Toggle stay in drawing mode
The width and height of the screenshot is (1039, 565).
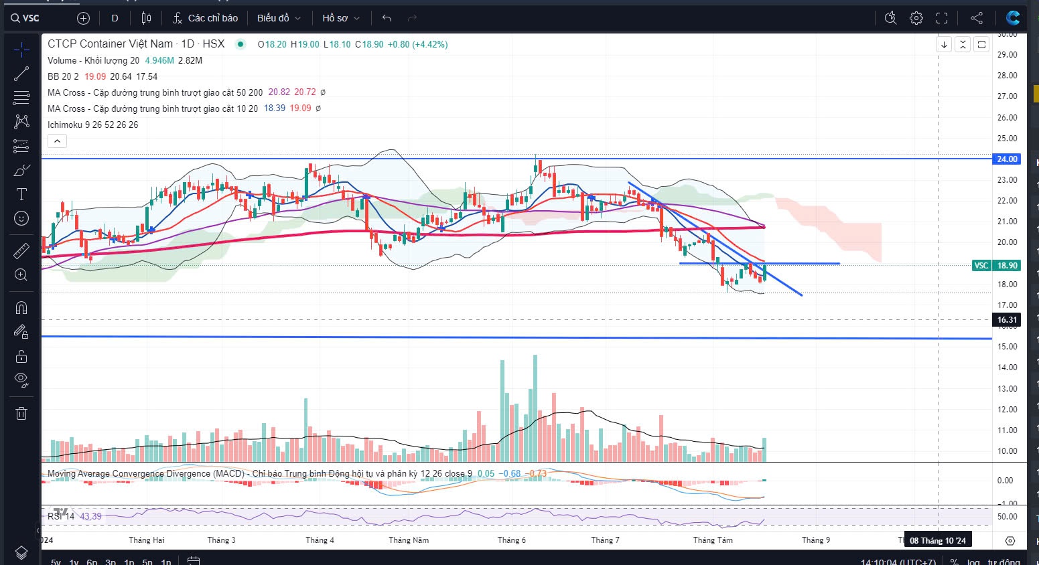point(21,332)
